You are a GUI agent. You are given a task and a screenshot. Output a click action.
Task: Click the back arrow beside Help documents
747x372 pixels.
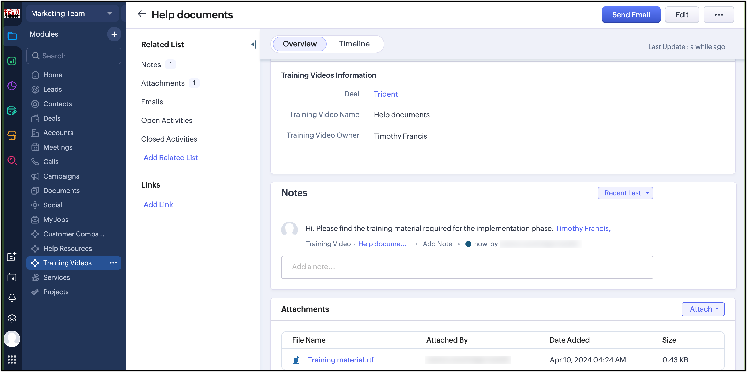pos(141,14)
